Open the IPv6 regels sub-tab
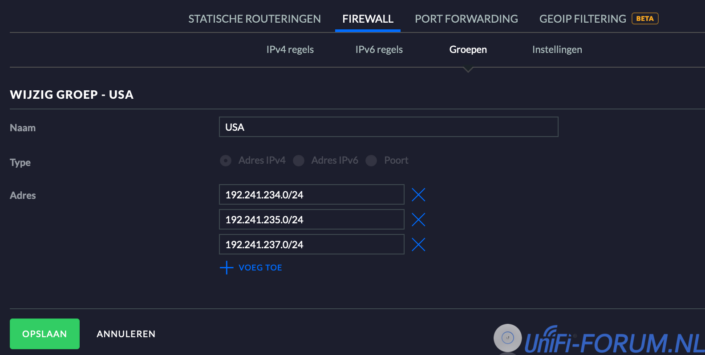Screen dimensions: 705x355 click(x=379, y=49)
